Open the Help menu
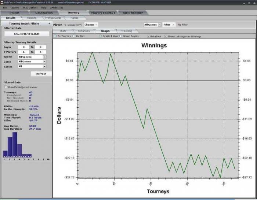This screenshot has height=200, width=257. click(x=44, y=8)
